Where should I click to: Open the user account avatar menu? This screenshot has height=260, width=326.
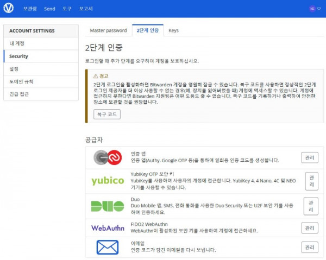click(x=312, y=9)
